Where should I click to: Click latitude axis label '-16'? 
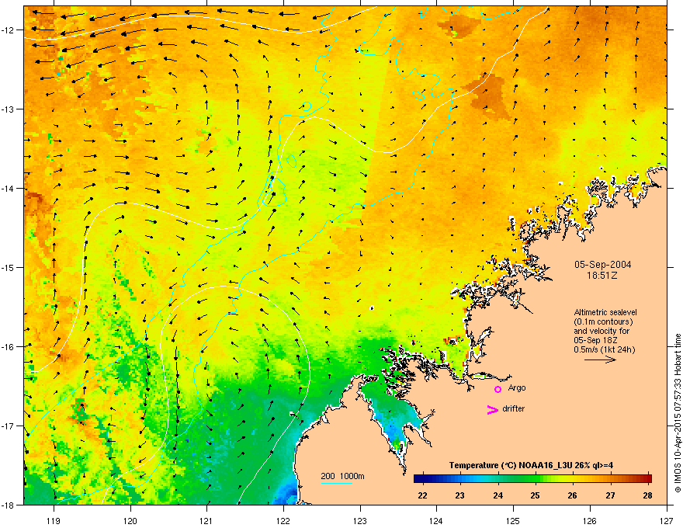tap(8, 347)
